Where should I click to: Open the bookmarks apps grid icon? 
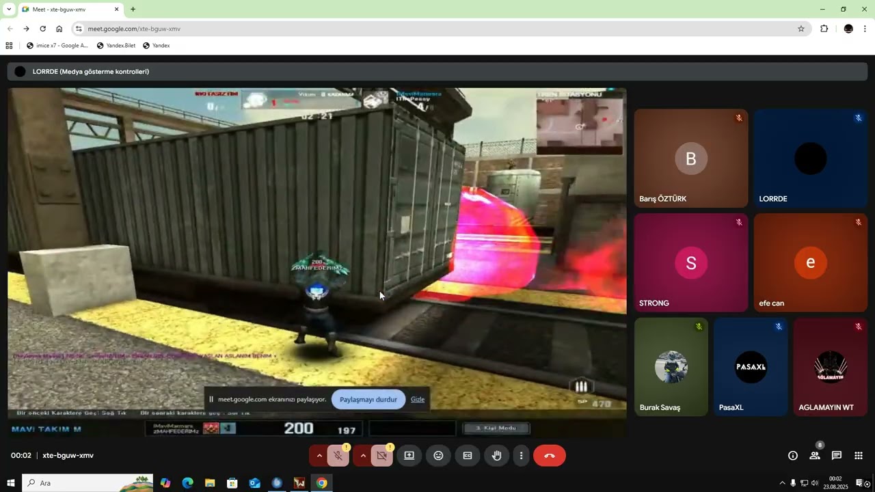(x=9, y=46)
